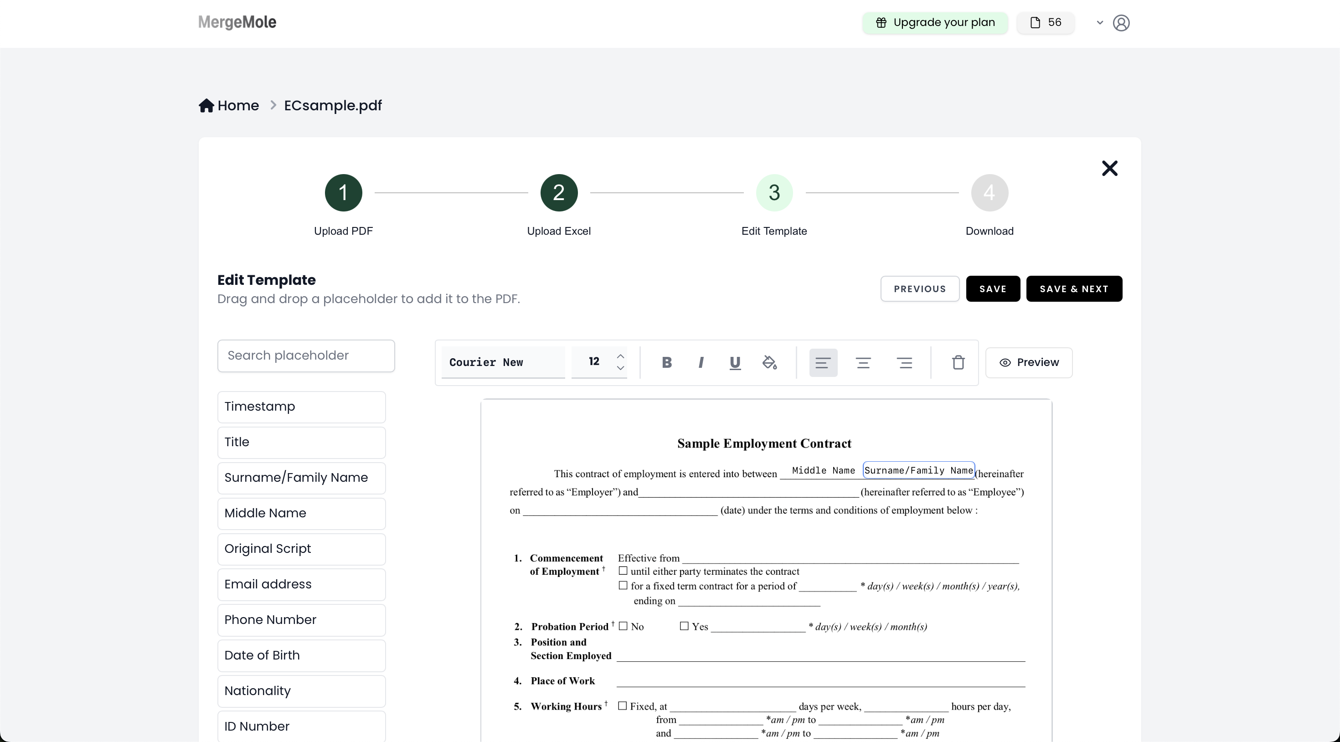1340x742 pixels.
Task: Open the Upgrade your plan button
Action: (935, 22)
